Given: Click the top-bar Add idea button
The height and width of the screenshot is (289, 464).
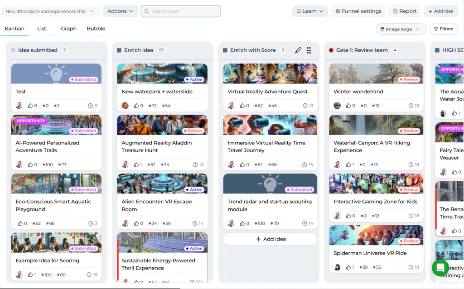Looking at the screenshot, I should (x=441, y=11).
